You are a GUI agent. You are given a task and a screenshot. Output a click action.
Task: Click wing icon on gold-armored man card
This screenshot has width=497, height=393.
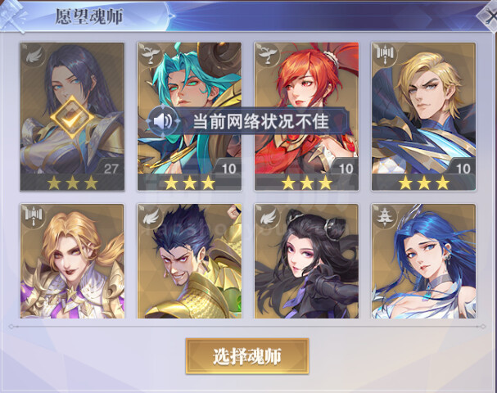151,217
